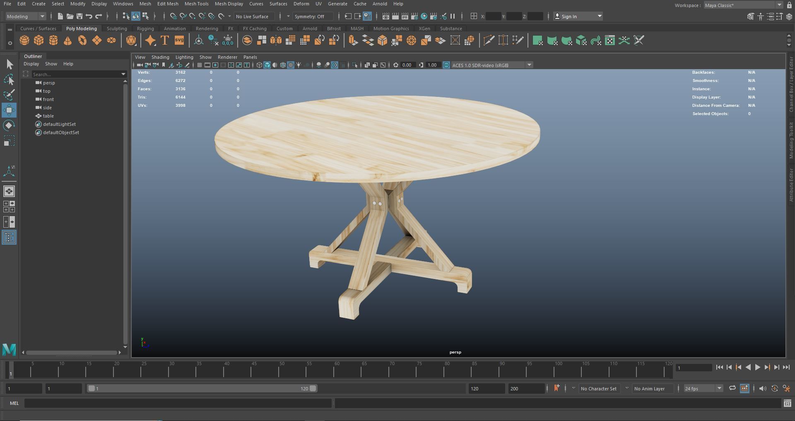
Task: Open the Workspace Maya Classic dropdown
Action: (743, 5)
